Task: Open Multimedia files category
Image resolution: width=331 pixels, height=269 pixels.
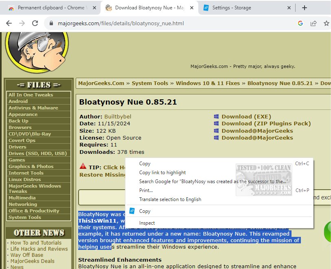Action: [x=39, y=198]
